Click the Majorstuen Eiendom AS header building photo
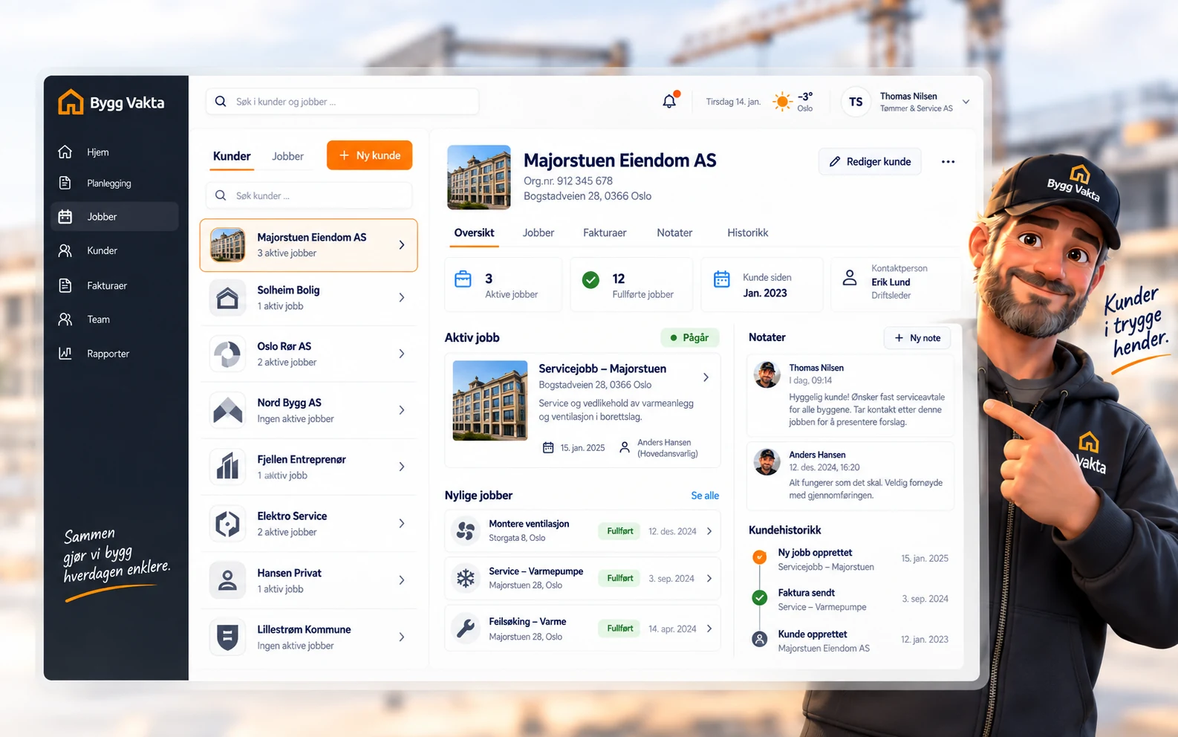The width and height of the screenshot is (1178, 737). tap(479, 177)
